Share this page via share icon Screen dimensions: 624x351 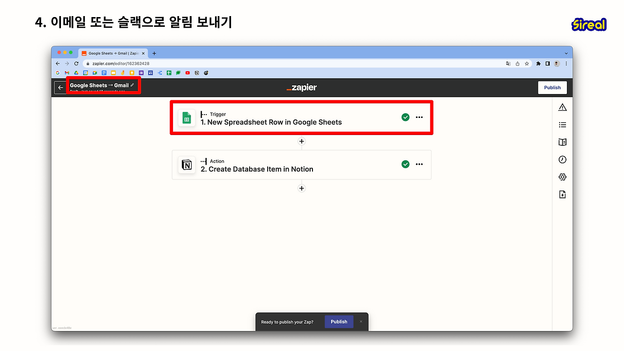518,63
